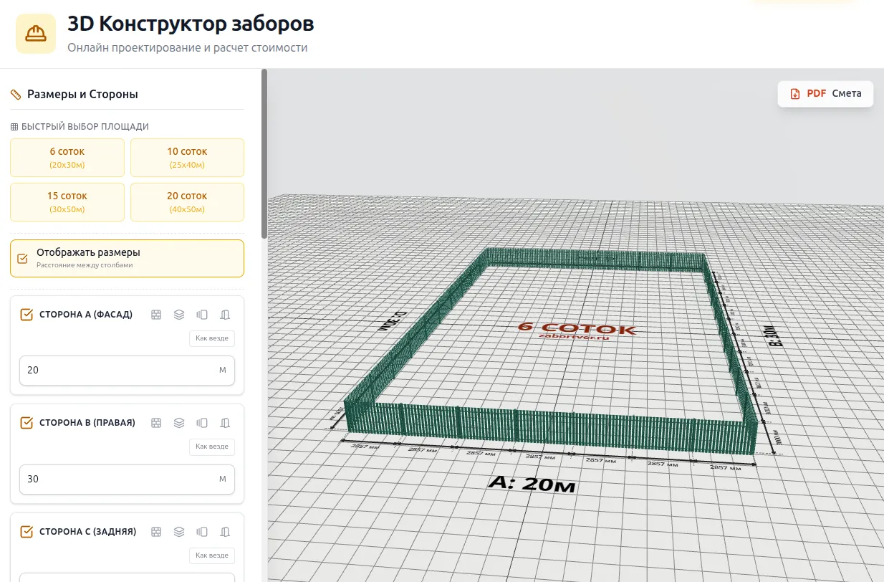
Task: Click the ruler icon beside Размеры и Стороны
Action: pyautogui.click(x=16, y=95)
